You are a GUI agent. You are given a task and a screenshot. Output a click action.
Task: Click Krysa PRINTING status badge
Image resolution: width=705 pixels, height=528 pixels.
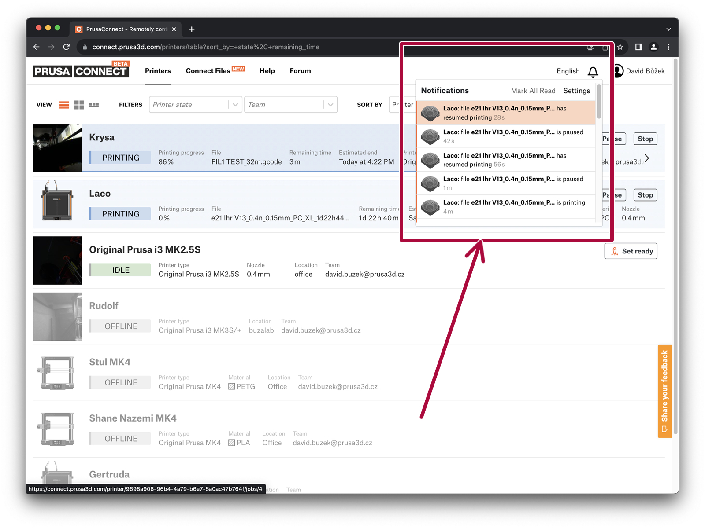(120, 158)
